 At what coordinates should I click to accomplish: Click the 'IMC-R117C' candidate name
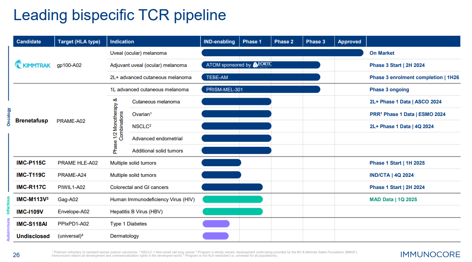tap(31, 187)
